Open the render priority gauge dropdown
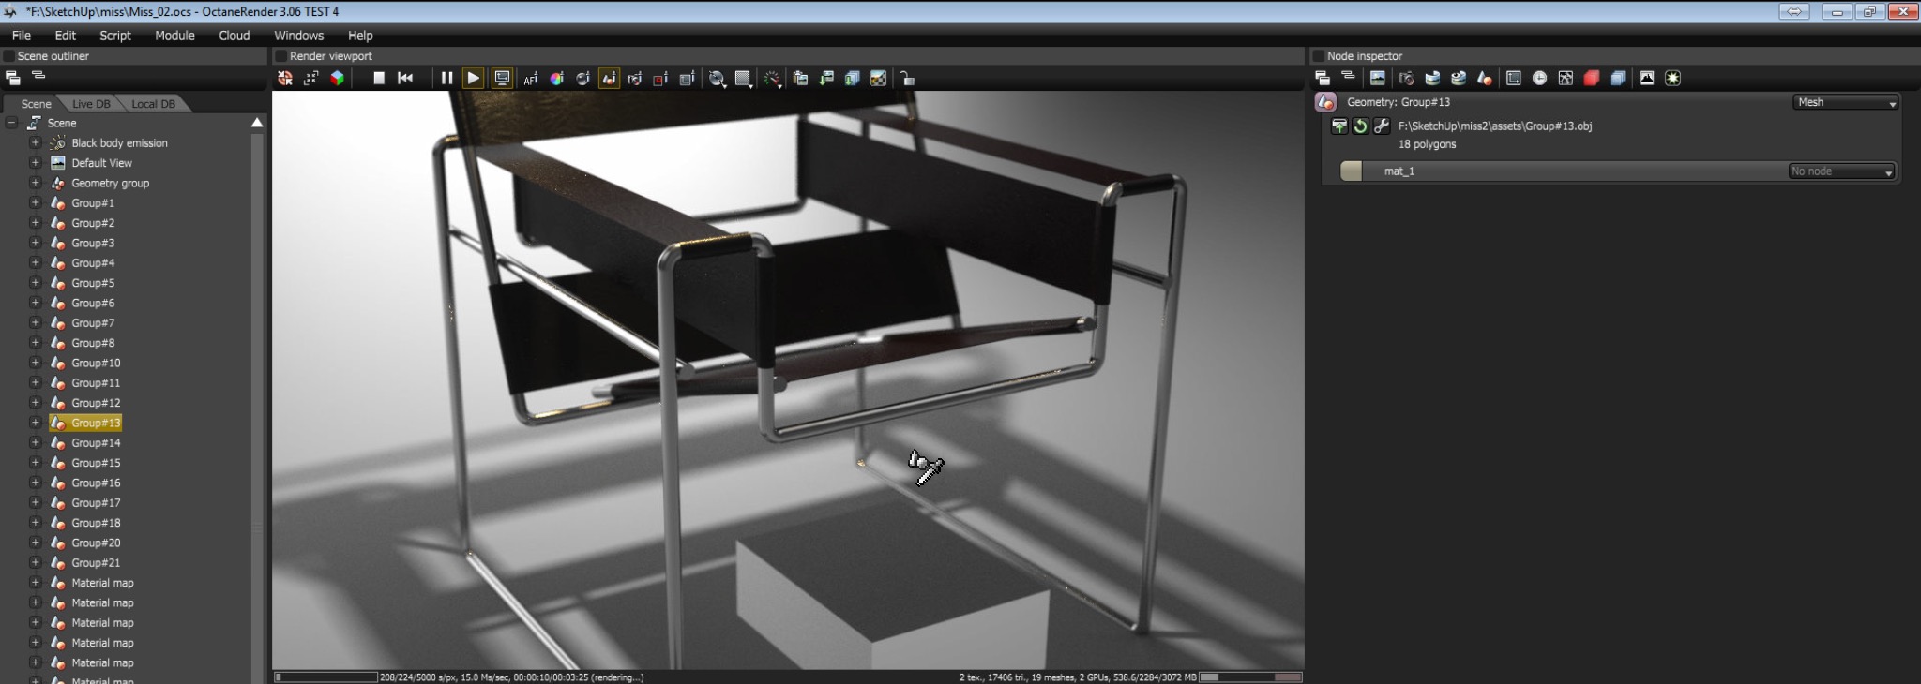Viewport: 1921px width, 684px height. point(772,79)
